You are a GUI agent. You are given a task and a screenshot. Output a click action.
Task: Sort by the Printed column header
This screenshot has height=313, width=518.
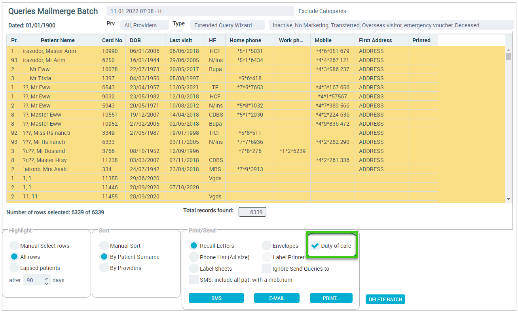pos(423,40)
